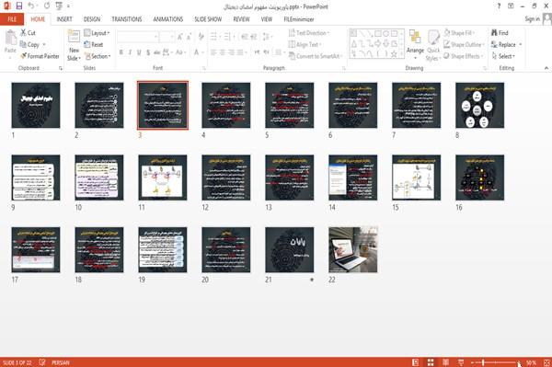This screenshot has width=552, height=367.
Task: Select Normal view icon in status bar
Action: [416, 362]
